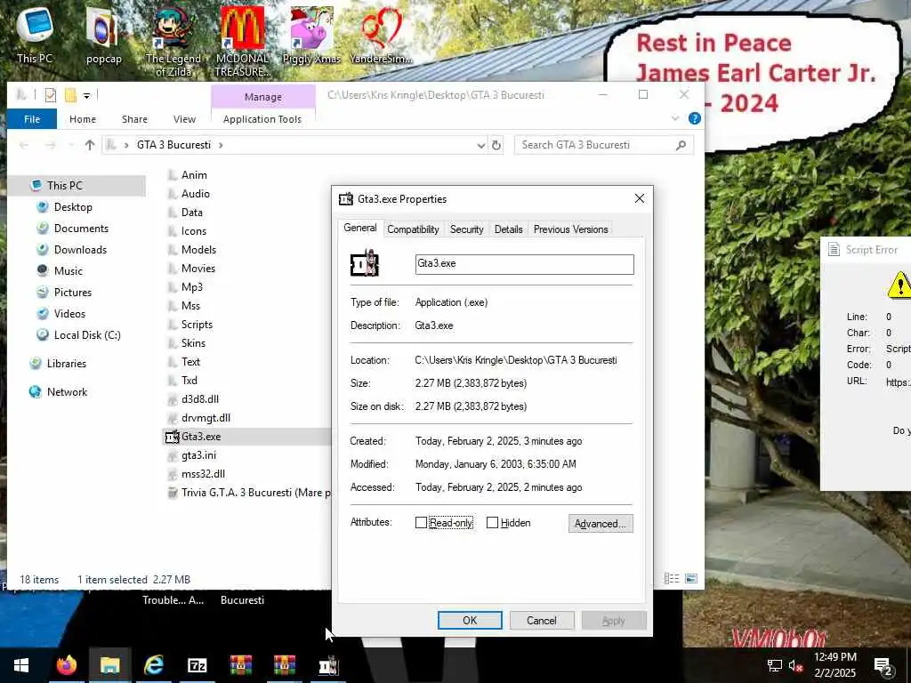Click the filename field containing Gta3.exe
This screenshot has width=911, height=683.
click(x=524, y=264)
